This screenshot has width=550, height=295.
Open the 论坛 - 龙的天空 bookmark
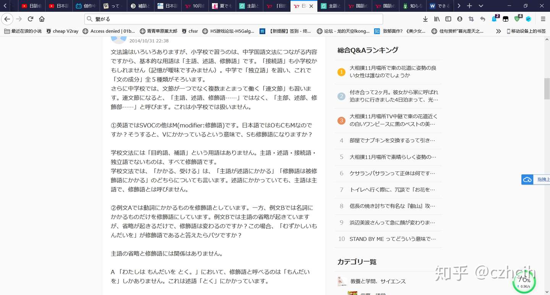(x=343, y=31)
